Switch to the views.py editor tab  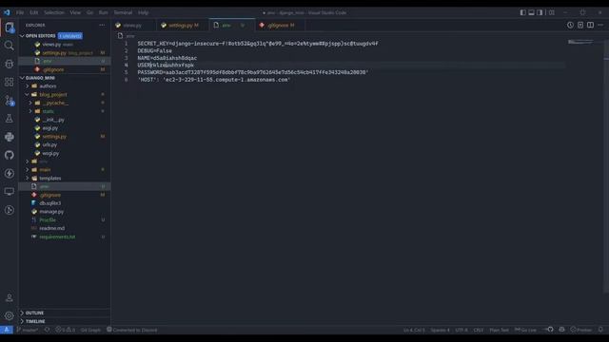[134, 26]
